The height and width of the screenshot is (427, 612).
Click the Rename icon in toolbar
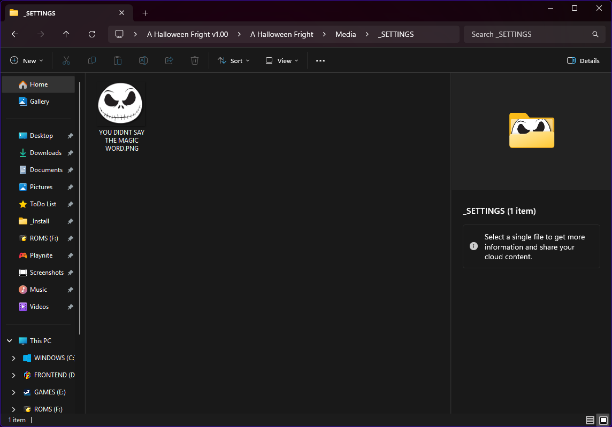143,61
